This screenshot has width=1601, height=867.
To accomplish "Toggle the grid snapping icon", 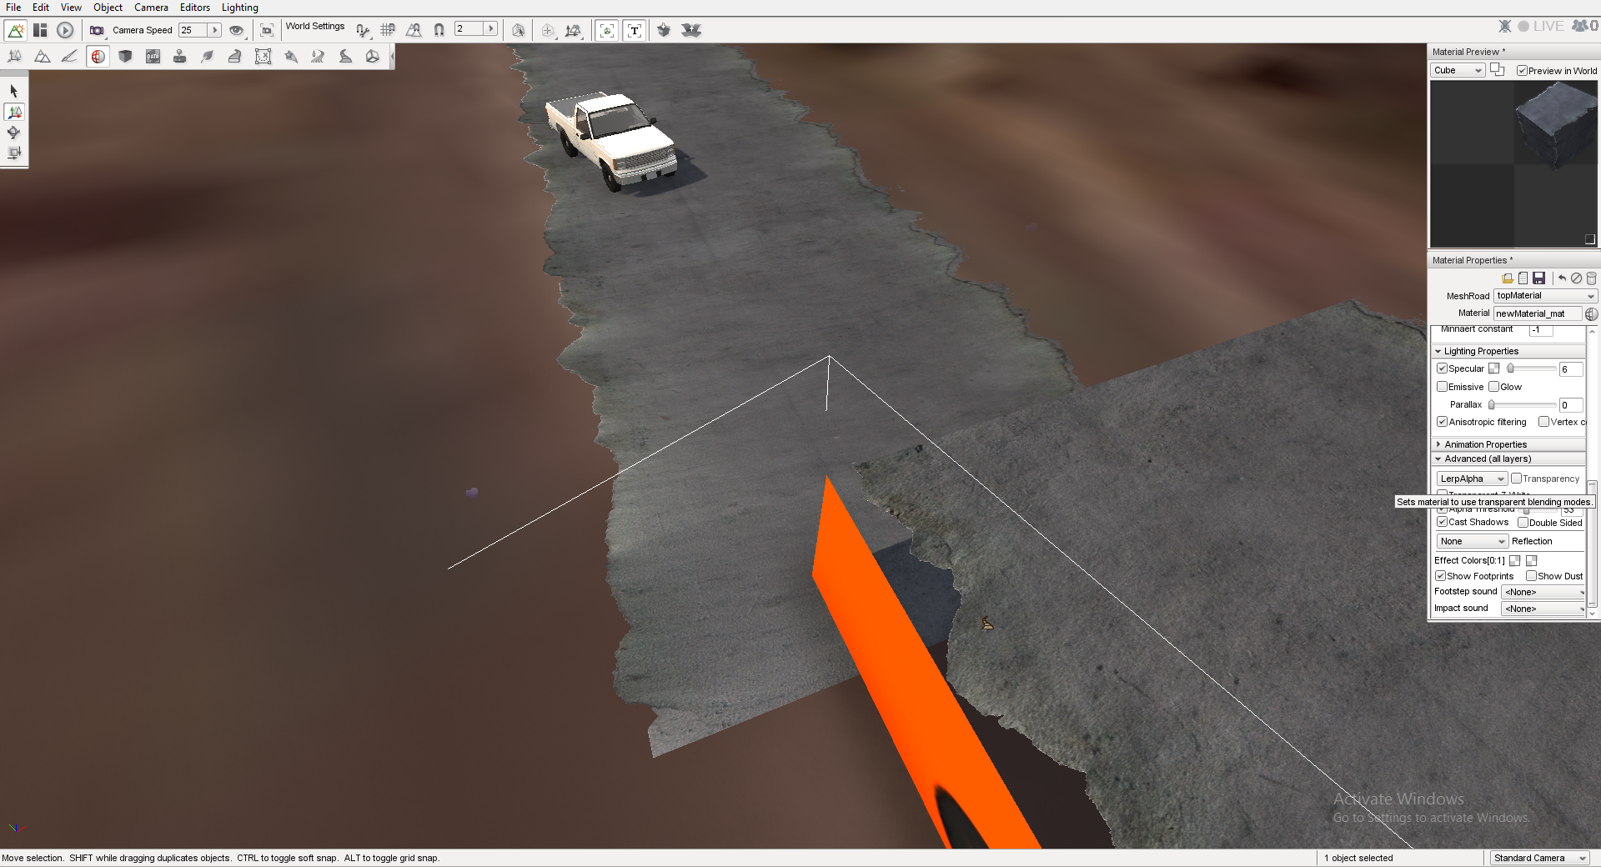I will pos(388,30).
